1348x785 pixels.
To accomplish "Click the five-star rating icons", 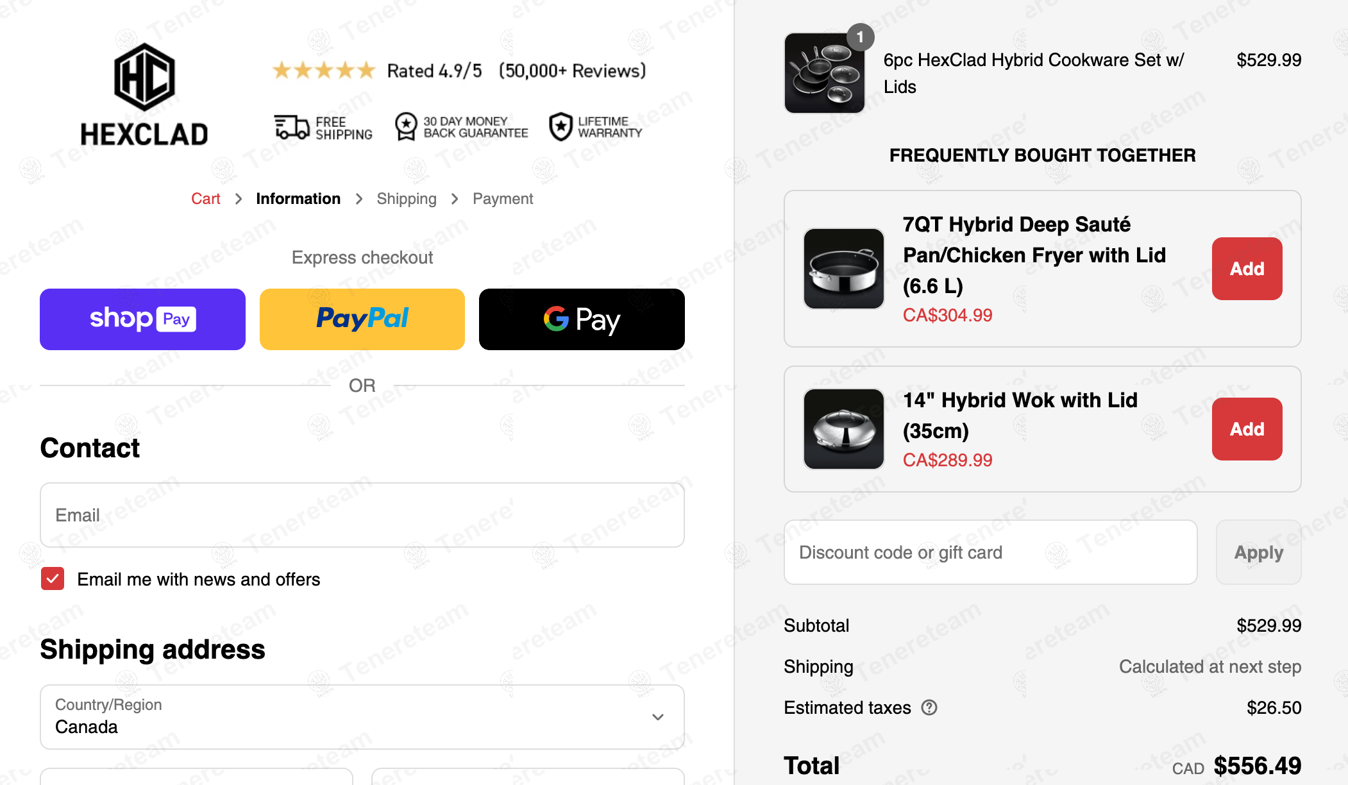I will [x=323, y=71].
